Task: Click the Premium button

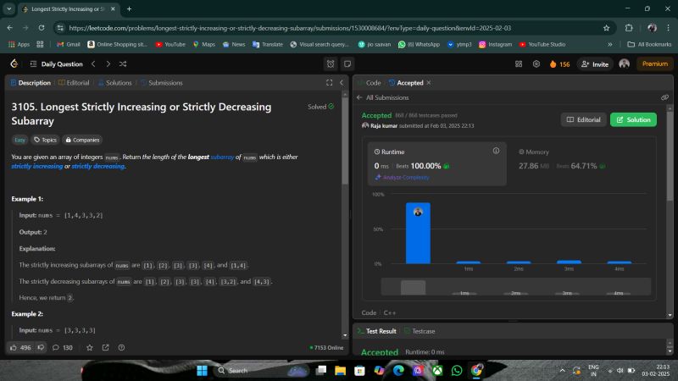Action: tap(654, 64)
